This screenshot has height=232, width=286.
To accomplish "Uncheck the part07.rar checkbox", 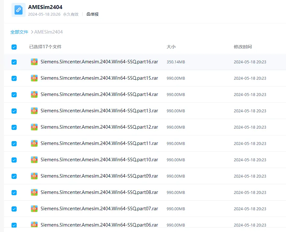I will click(x=14, y=209).
